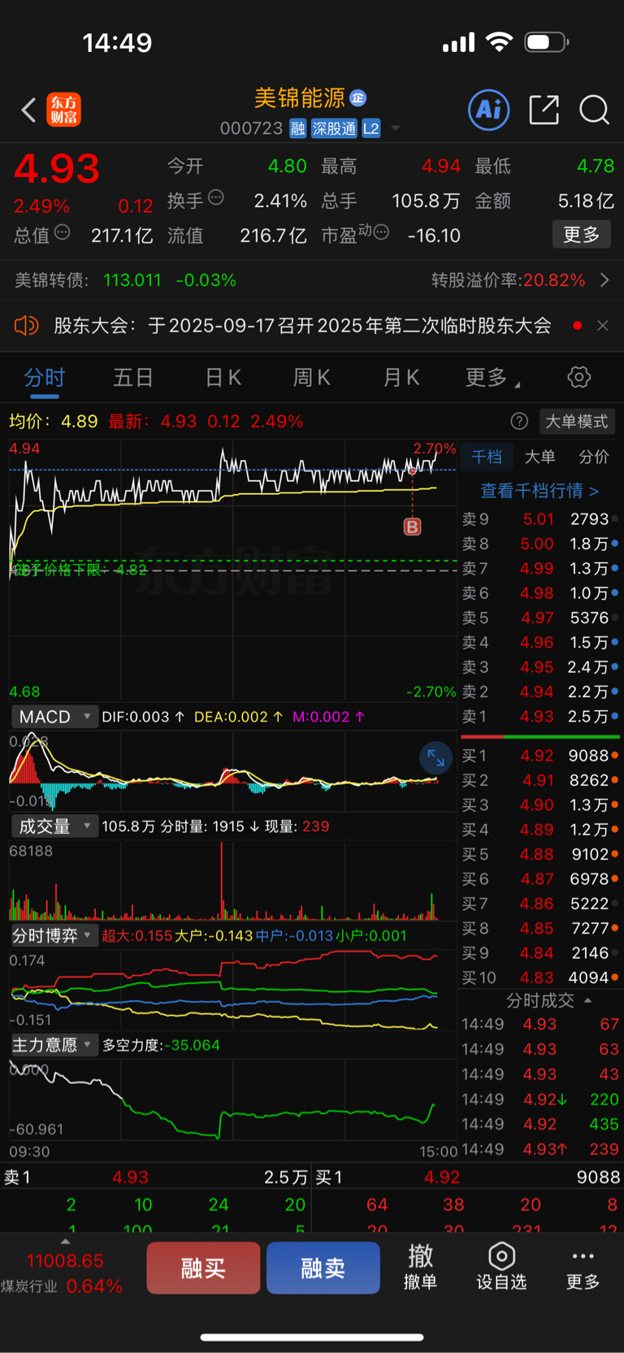This screenshot has width=624, height=1353.
Task: Tap the trade row with volume 220
Action: coord(540,1099)
